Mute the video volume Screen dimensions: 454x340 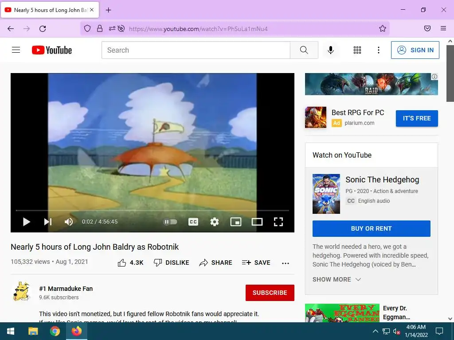click(x=69, y=222)
